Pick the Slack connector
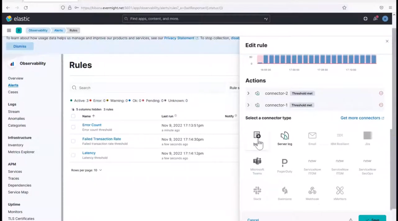Image resolution: width=398 pixels, height=221 pixels. pos(257,193)
